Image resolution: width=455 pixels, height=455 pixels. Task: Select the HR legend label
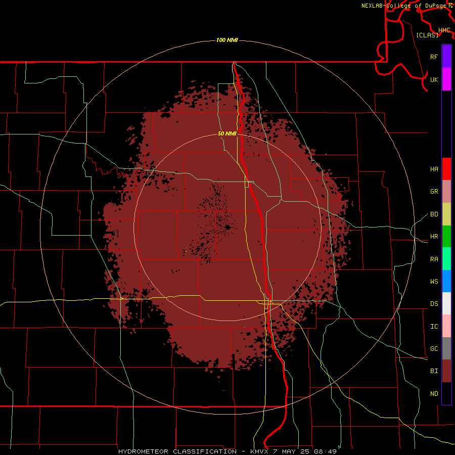[x=434, y=237]
